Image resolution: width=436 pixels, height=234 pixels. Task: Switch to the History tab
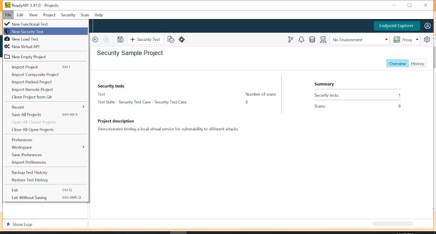pyautogui.click(x=417, y=64)
